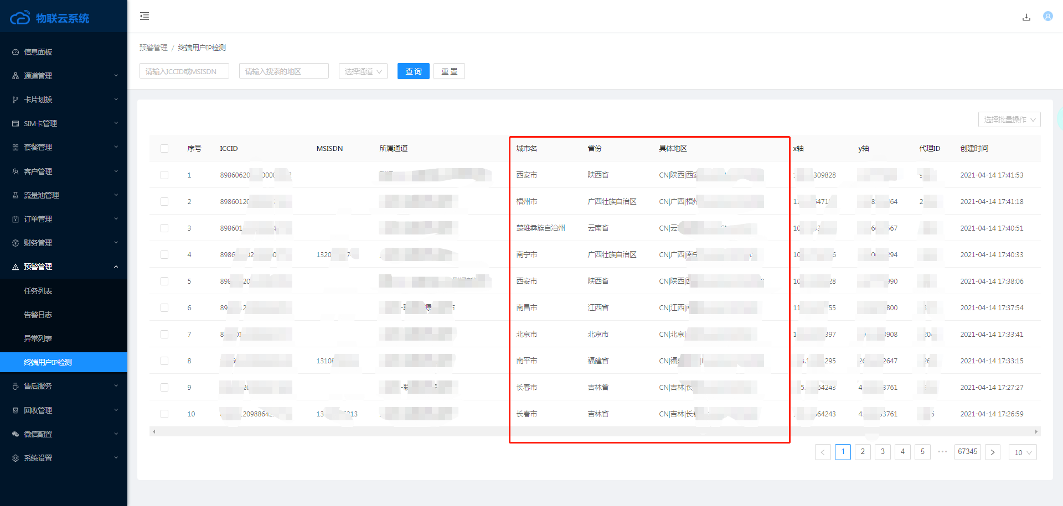Image resolution: width=1063 pixels, height=506 pixels.
Task: Click the 财务管理 money icon
Action: [x=16, y=243]
